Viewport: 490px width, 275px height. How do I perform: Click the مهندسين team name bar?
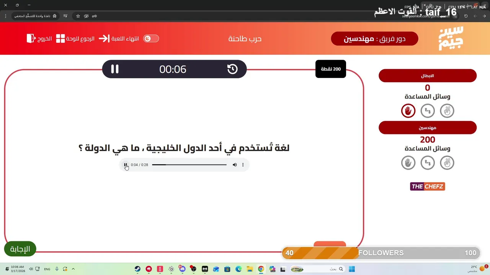(x=428, y=128)
